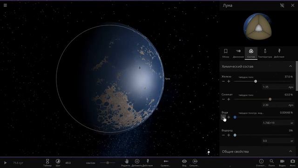
Task: Switch to the Температура tab
Action: (x=265, y=53)
